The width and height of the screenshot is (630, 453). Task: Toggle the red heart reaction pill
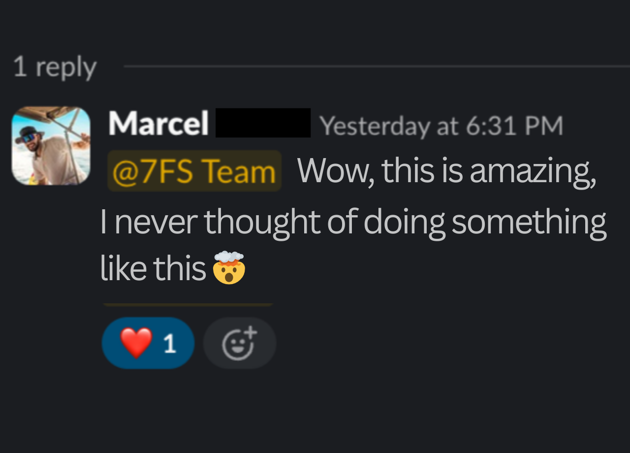click(148, 343)
